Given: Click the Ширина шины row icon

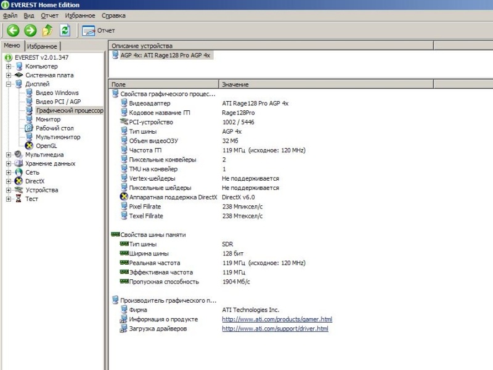Looking at the screenshot, I should tap(124, 253).
